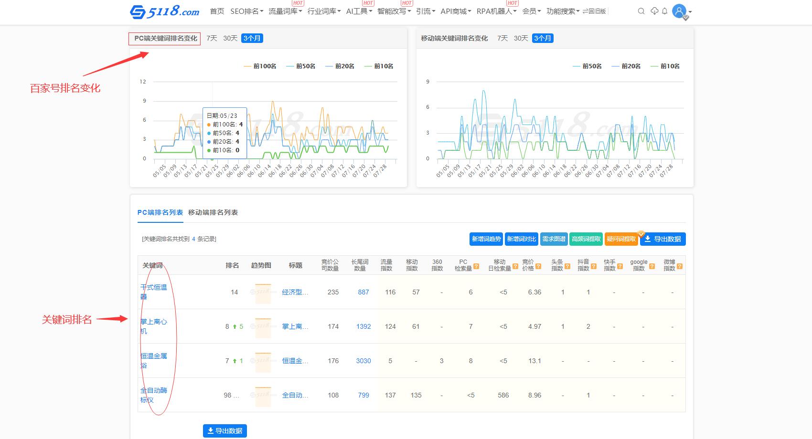Image resolution: width=812 pixels, height=439 pixels.
Task: Expand the RPA机器人 menu
Action: (497, 11)
